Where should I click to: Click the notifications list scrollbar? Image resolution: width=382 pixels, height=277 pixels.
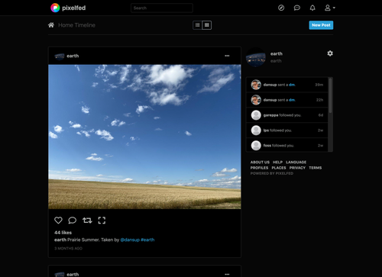(x=330, y=95)
